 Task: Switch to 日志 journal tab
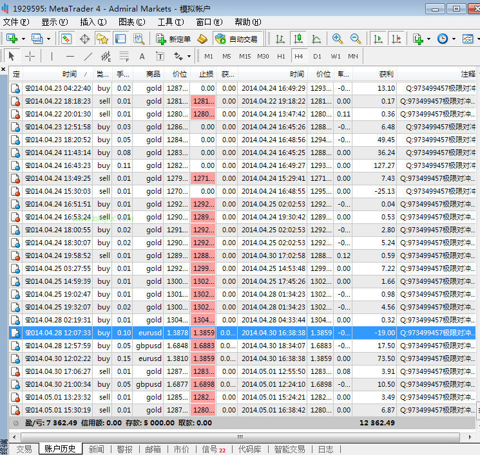click(326, 449)
